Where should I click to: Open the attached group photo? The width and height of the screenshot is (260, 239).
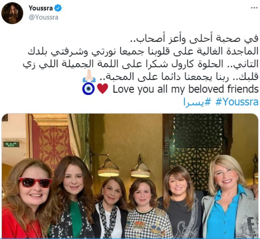click(130, 176)
